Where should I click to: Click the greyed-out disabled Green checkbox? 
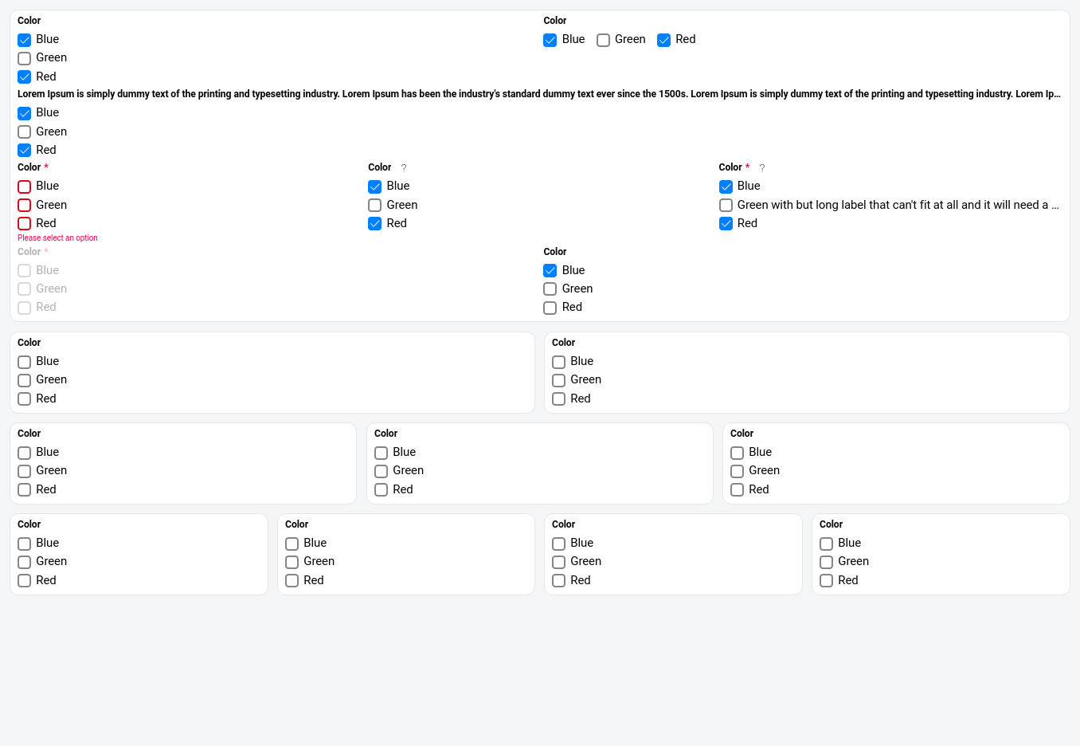[x=25, y=289]
